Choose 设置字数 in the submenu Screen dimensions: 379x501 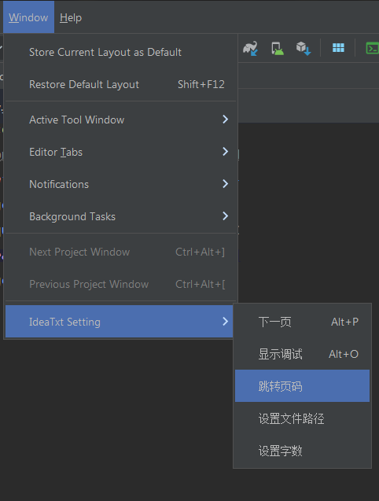click(x=302, y=451)
